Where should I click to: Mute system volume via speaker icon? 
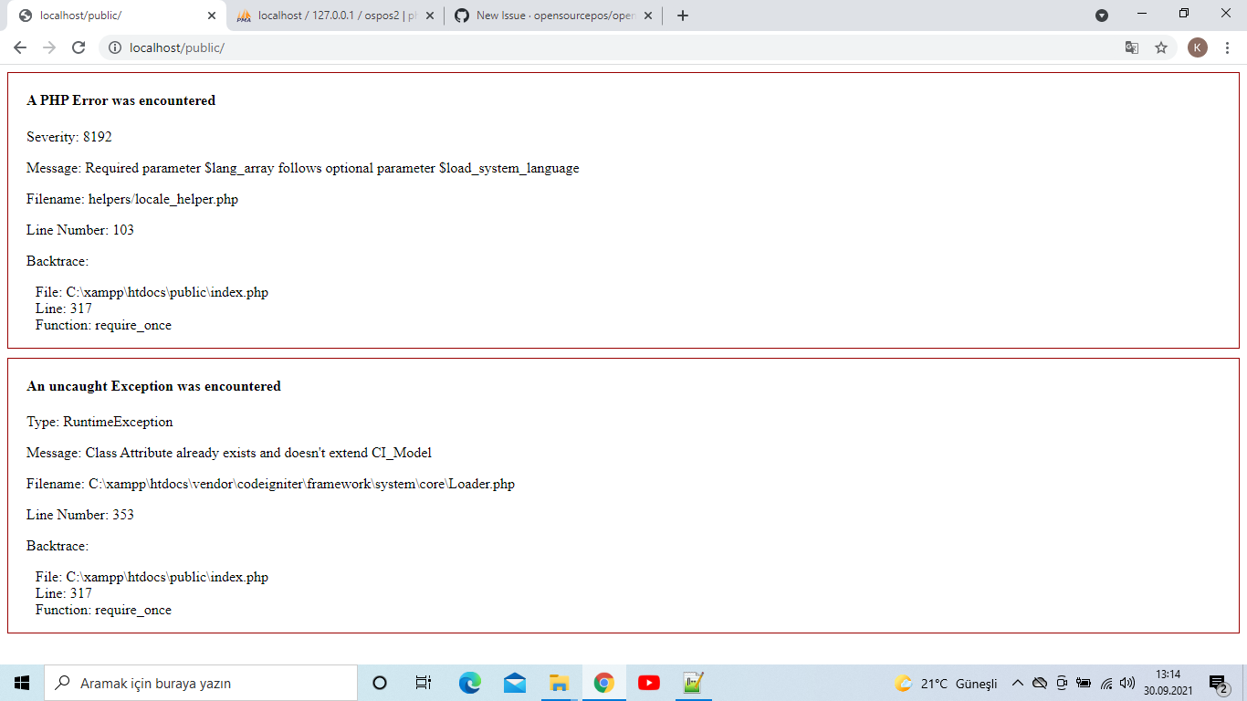click(1126, 682)
